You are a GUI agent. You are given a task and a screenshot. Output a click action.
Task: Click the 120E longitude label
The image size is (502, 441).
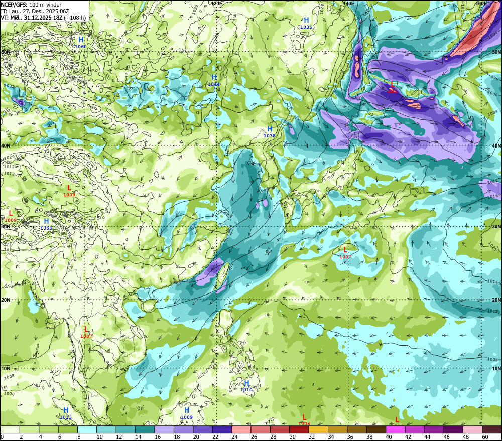[217, 3]
